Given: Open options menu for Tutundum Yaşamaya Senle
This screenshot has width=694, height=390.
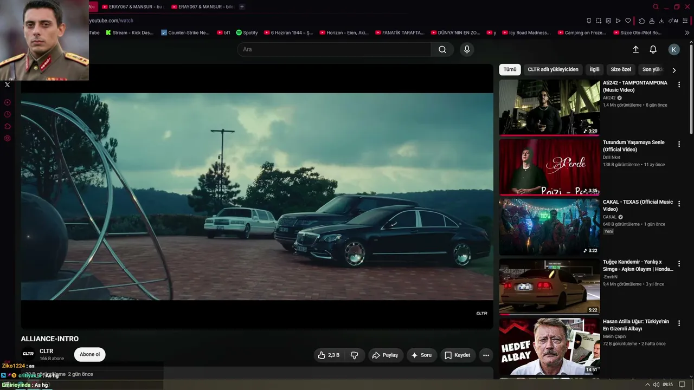Looking at the screenshot, I should [x=679, y=144].
